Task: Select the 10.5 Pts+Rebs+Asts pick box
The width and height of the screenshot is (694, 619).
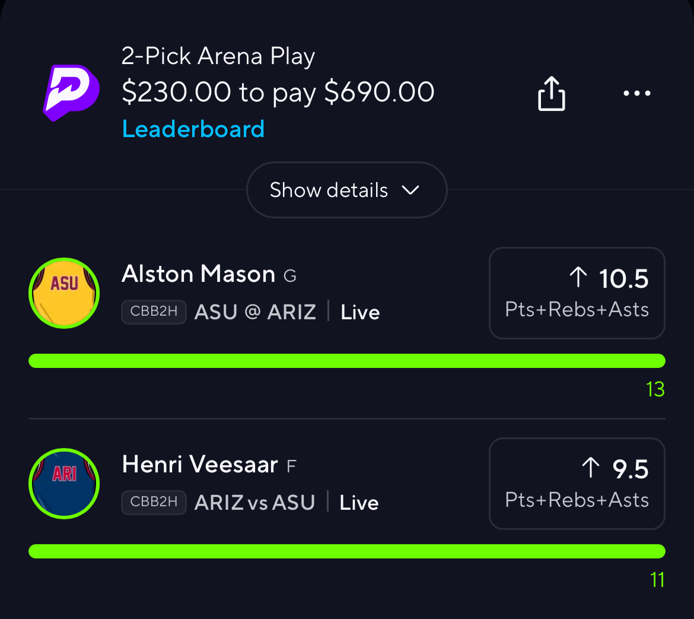Action: tap(577, 293)
